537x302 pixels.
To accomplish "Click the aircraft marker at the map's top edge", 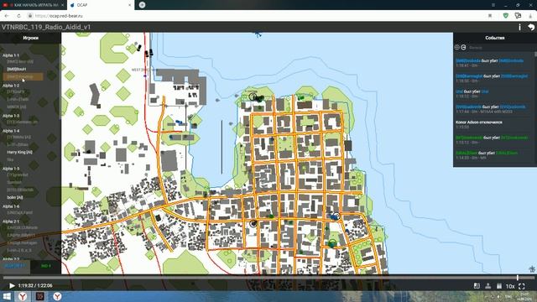I will coord(258,34).
